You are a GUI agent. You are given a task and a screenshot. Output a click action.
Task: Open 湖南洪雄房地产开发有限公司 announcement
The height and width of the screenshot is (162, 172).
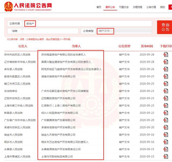(x=58, y=76)
